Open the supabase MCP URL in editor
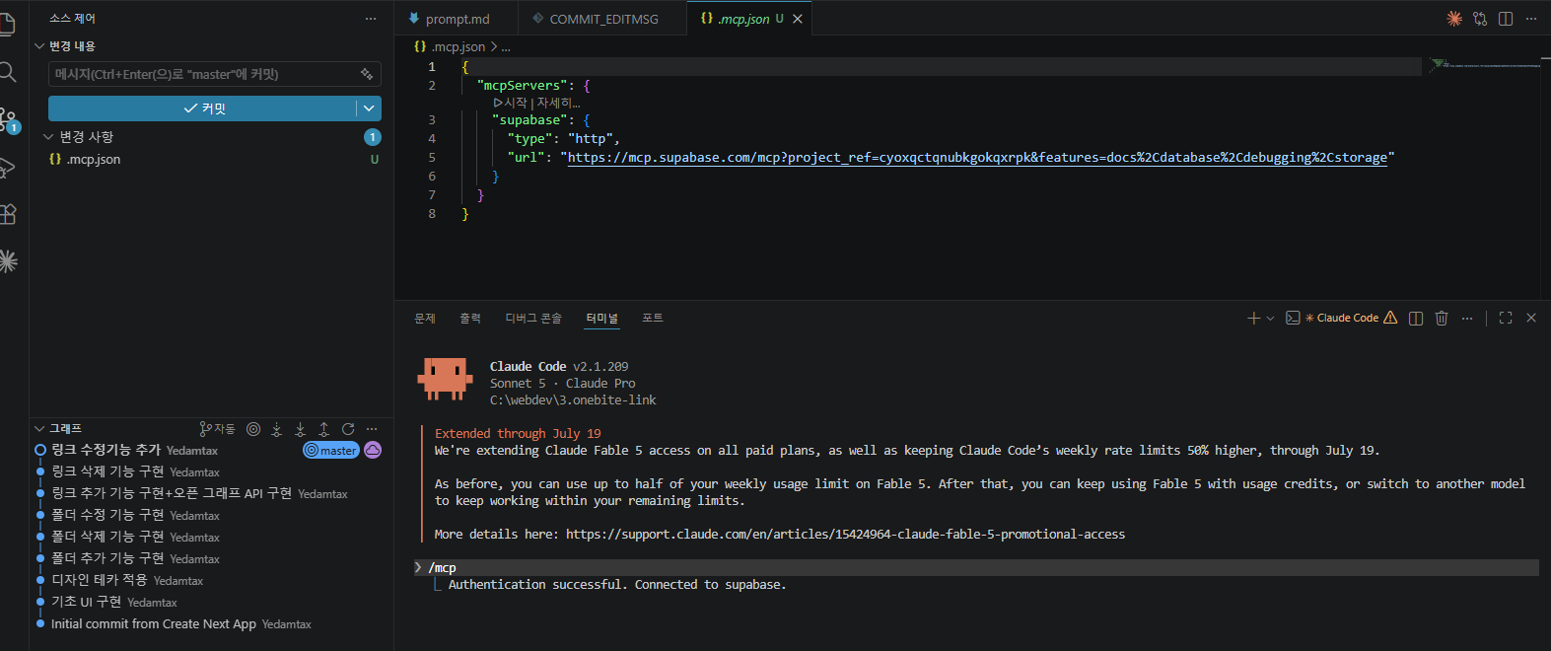The width and height of the screenshot is (1551, 651). pyautogui.click(x=977, y=157)
